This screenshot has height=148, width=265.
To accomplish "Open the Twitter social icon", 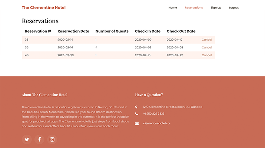I will click(x=27, y=139).
